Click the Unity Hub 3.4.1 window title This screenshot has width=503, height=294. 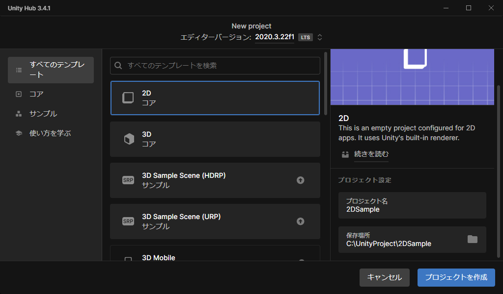click(x=29, y=8)
